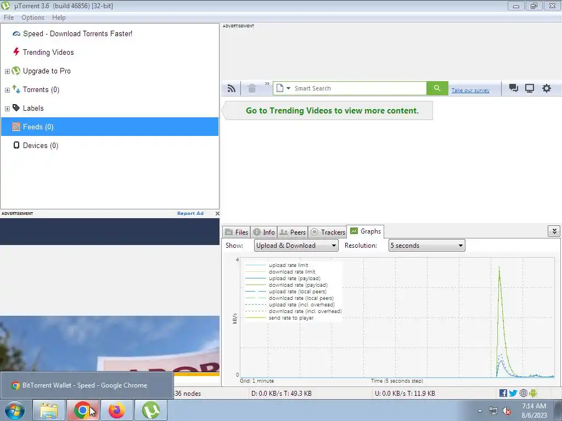This screenshot has width=562, height=421.
Task: Click the status bar download speed text
Action: [282, 394]
